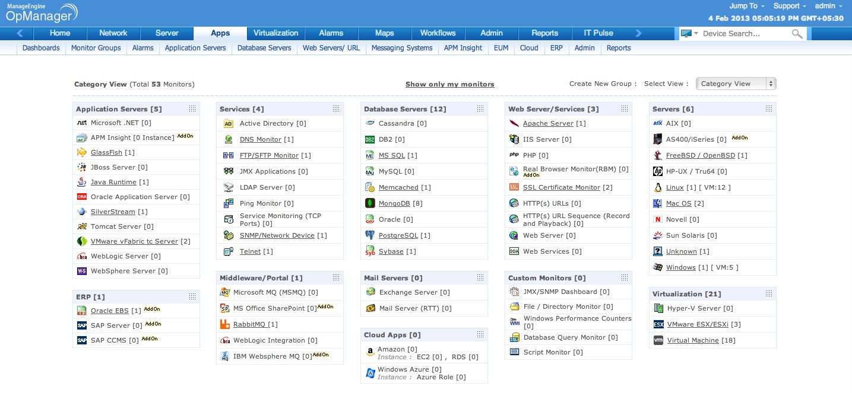This screenshot has width=852, height=393.
Task: Click the Web Server/Services panel grip handle
Action: [625, 109]
